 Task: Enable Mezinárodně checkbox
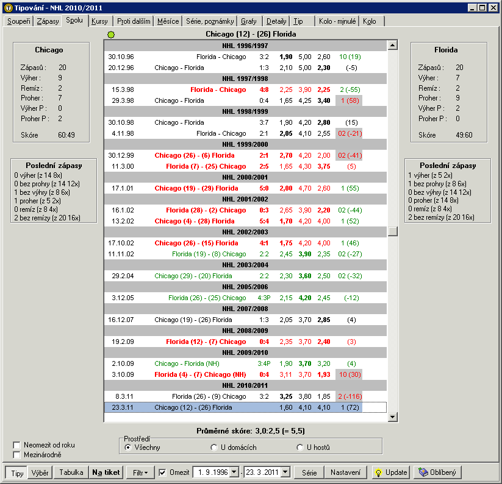[16, 455]
